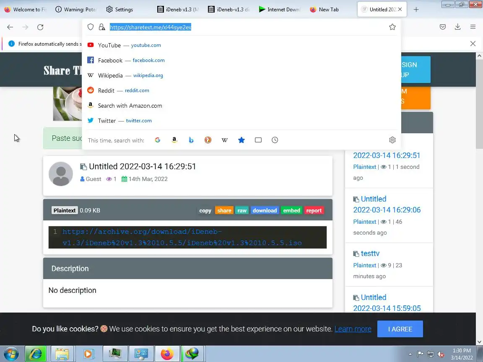
Task: Open the Firefox hamburger menu
Action: (x=473, y=27)
